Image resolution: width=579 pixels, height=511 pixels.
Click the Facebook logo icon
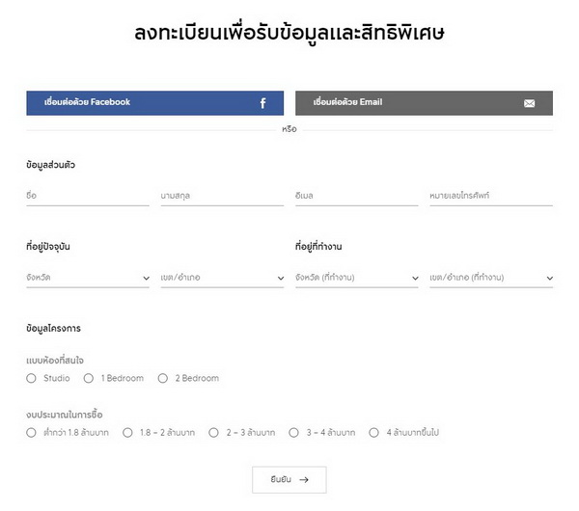click(x=262, y=103)
